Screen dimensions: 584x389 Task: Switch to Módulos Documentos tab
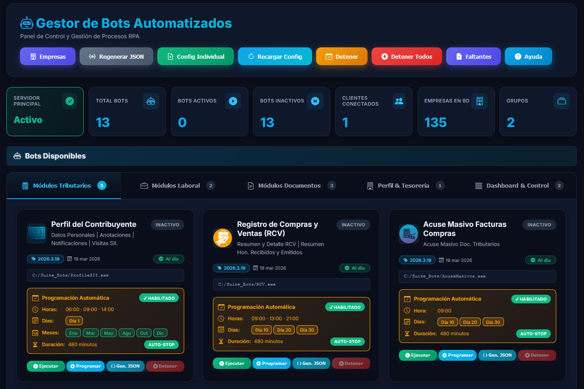292,185
